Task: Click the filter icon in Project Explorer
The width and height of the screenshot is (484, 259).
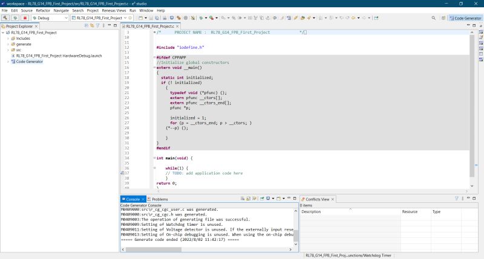Action: [97, 25]
